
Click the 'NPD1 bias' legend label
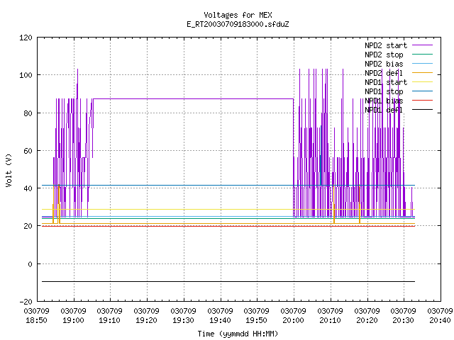tap(384, 101)
